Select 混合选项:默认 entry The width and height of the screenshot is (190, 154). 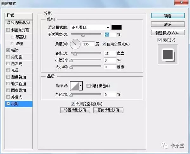[x=19, y=23]
